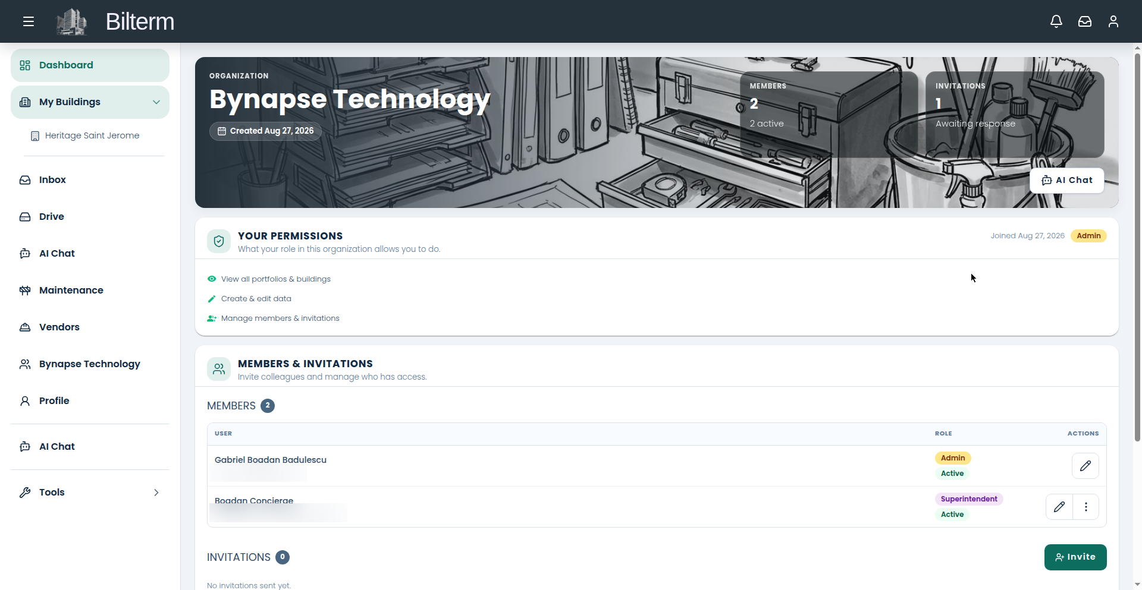Click the AI Chat banner button
Viewport: 1142px width, 590px height.
1067,180
